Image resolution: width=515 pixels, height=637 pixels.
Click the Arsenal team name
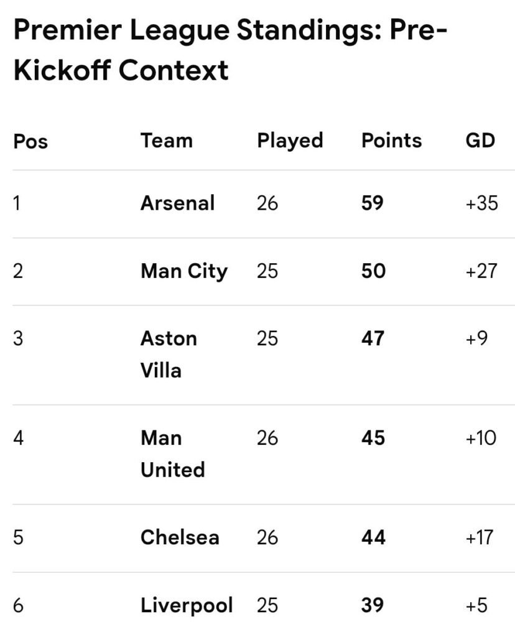(177, 203)
